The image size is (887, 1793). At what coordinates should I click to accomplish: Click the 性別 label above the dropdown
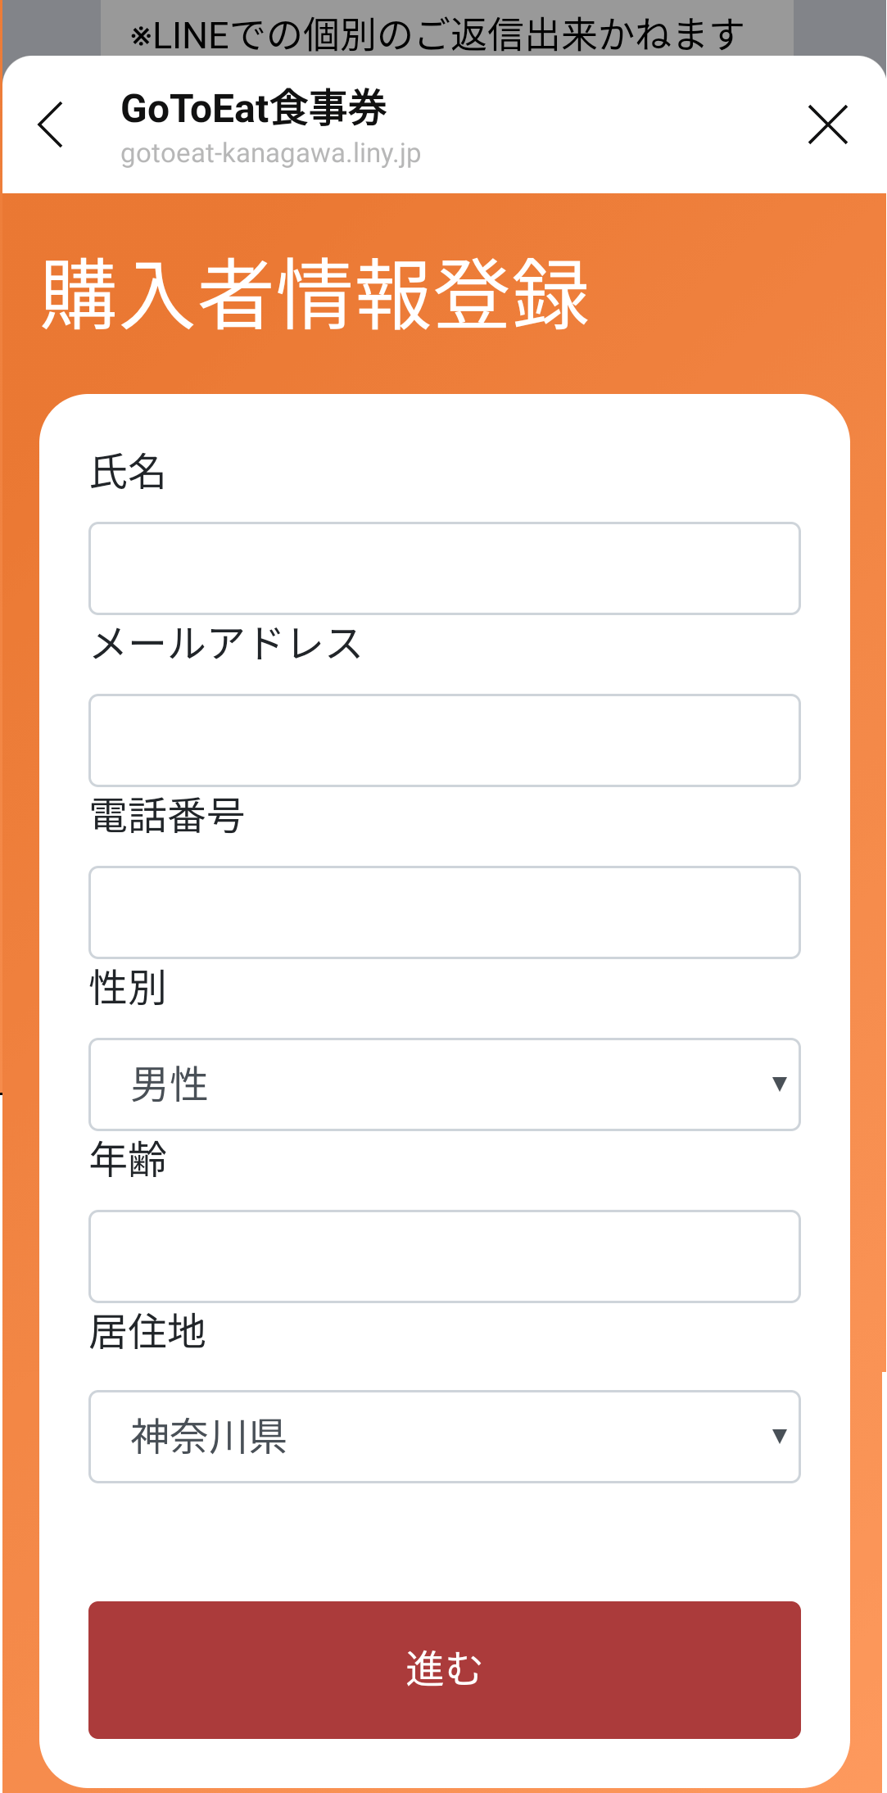[x=127, y=991]
